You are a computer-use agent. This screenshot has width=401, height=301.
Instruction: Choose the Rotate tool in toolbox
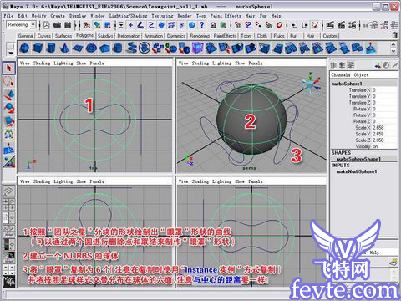(x=9, y=108)
